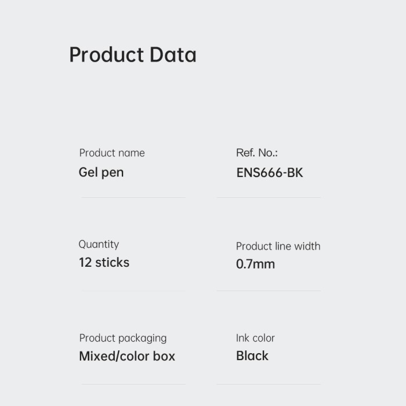This screenshot has height=406, width=406.
Task: Select the '0.7mm' line width value
Action: click(x=255, y=264)
